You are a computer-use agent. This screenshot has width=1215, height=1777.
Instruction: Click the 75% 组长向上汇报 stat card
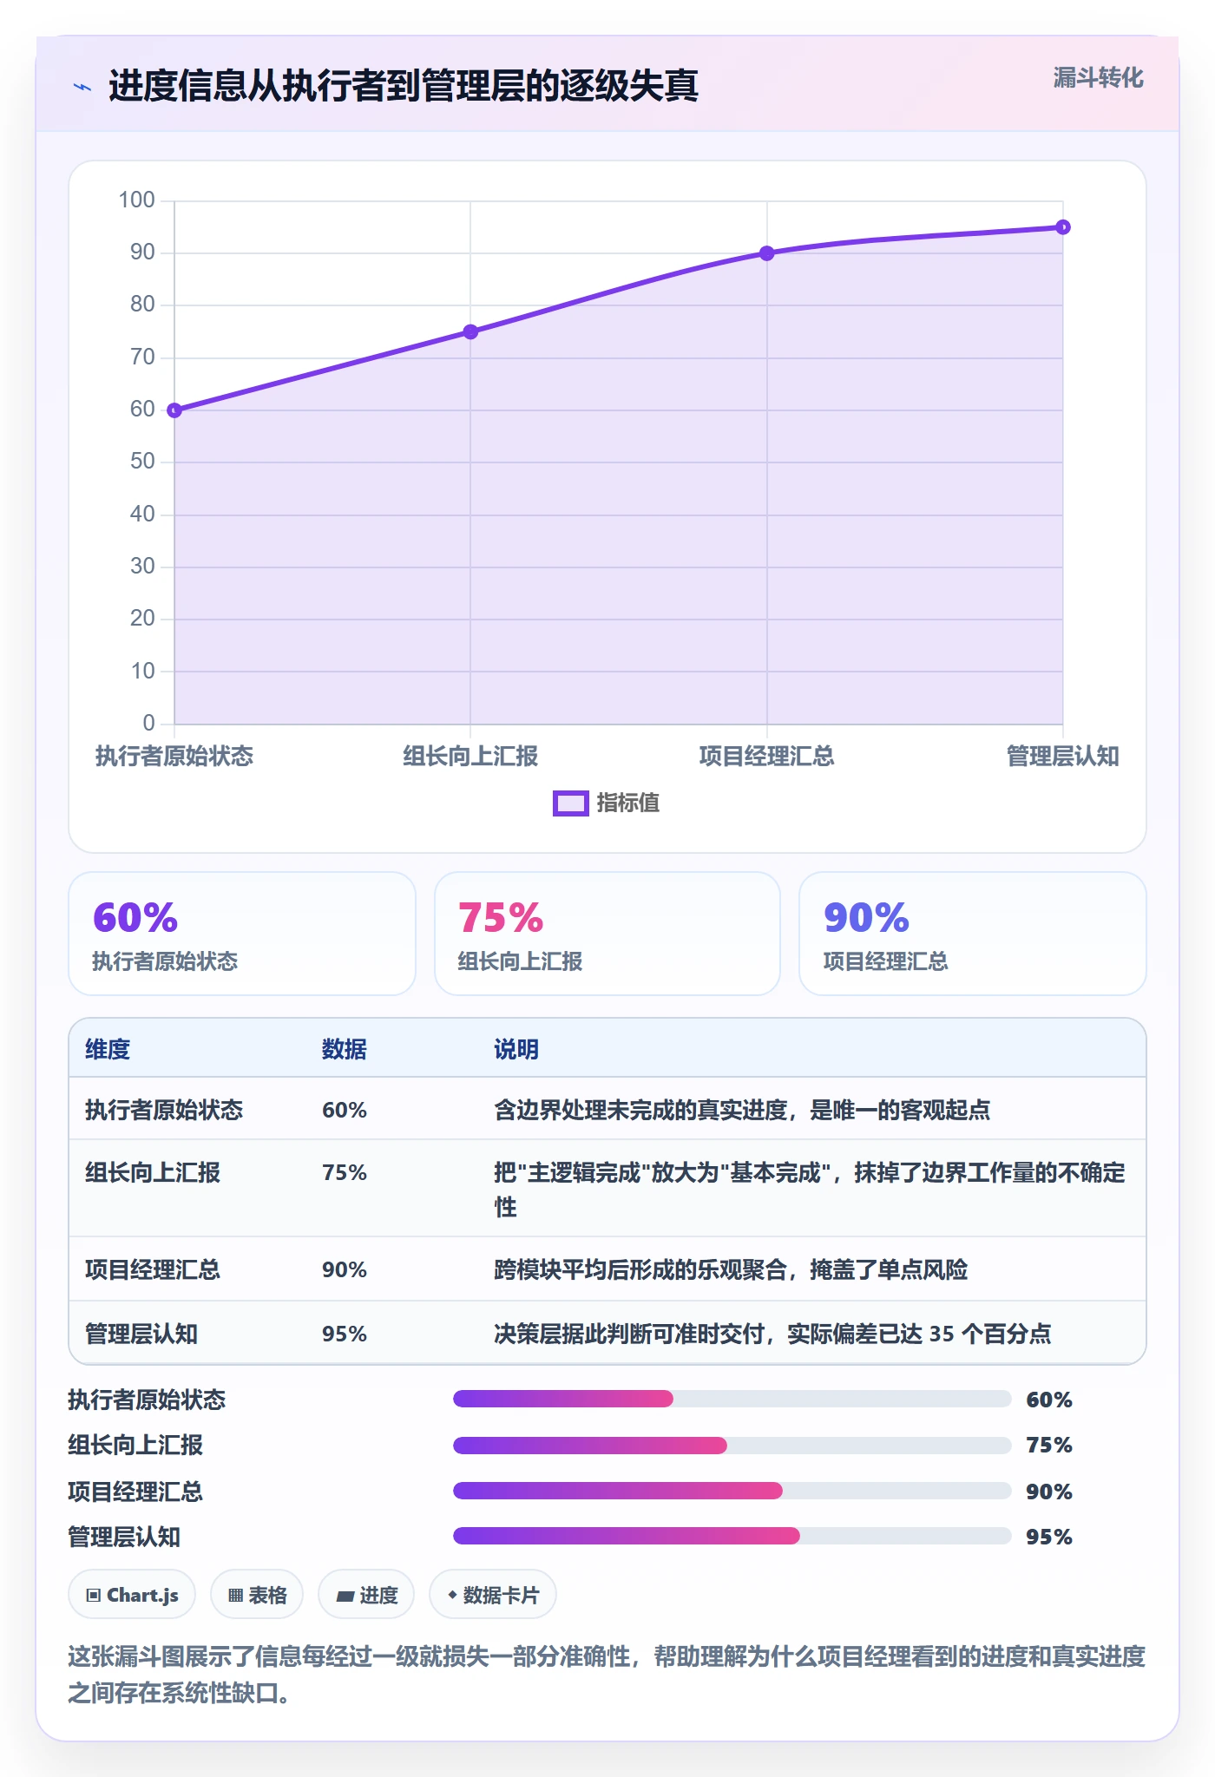pos(607,934)
